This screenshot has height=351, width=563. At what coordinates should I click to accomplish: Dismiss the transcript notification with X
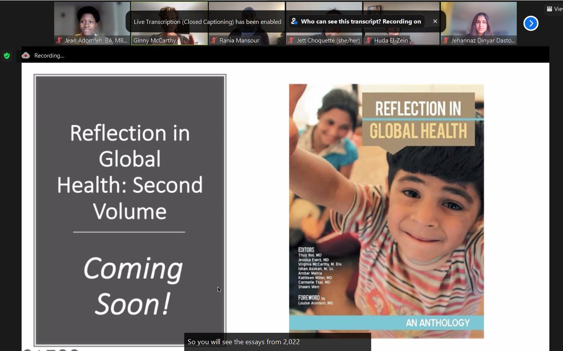click(x=435, y=22)
